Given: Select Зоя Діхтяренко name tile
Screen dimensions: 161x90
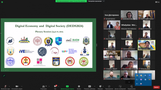Looking at the screenshot, I should (112, 15).
